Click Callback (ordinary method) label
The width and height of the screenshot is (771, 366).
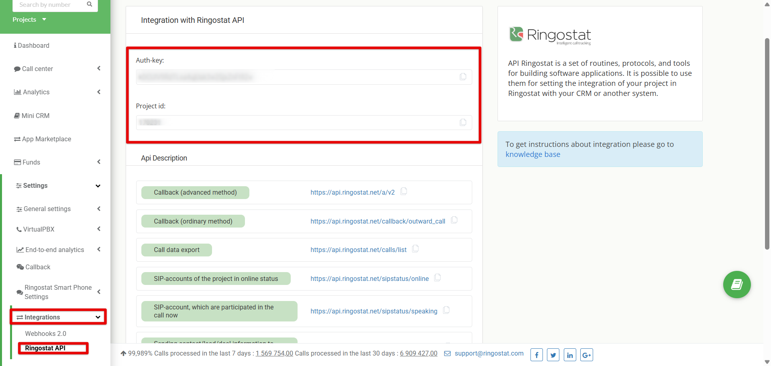point(193,222)
